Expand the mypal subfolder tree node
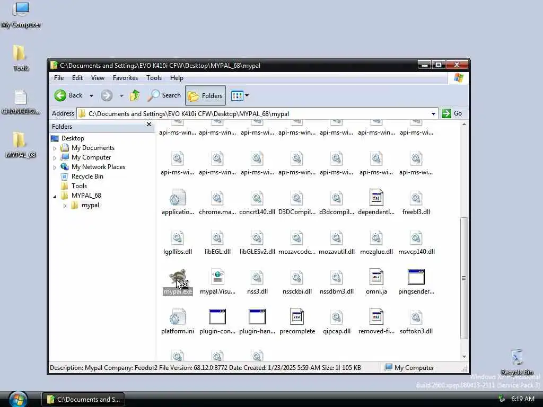The width and height of the screenshot is (543, 407). [x=65, y=206]
